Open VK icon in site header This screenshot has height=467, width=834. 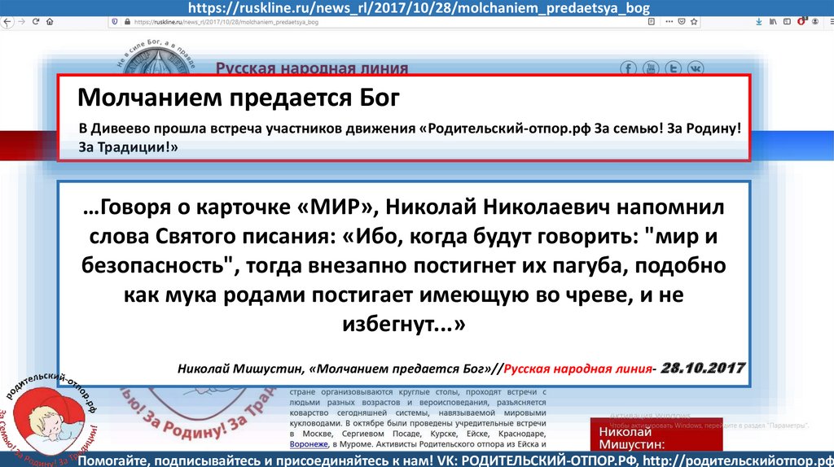coord(696,68)
